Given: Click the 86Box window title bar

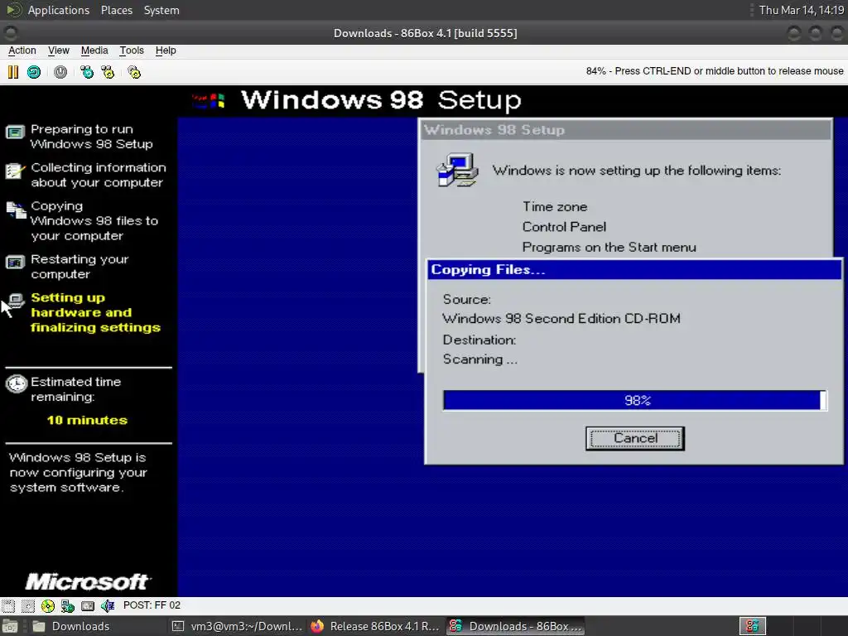Looking at the screenshot, I should tap(425, 33).
